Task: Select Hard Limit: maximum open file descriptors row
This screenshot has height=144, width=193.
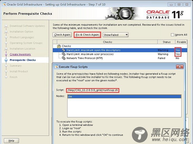Action: 120,50
